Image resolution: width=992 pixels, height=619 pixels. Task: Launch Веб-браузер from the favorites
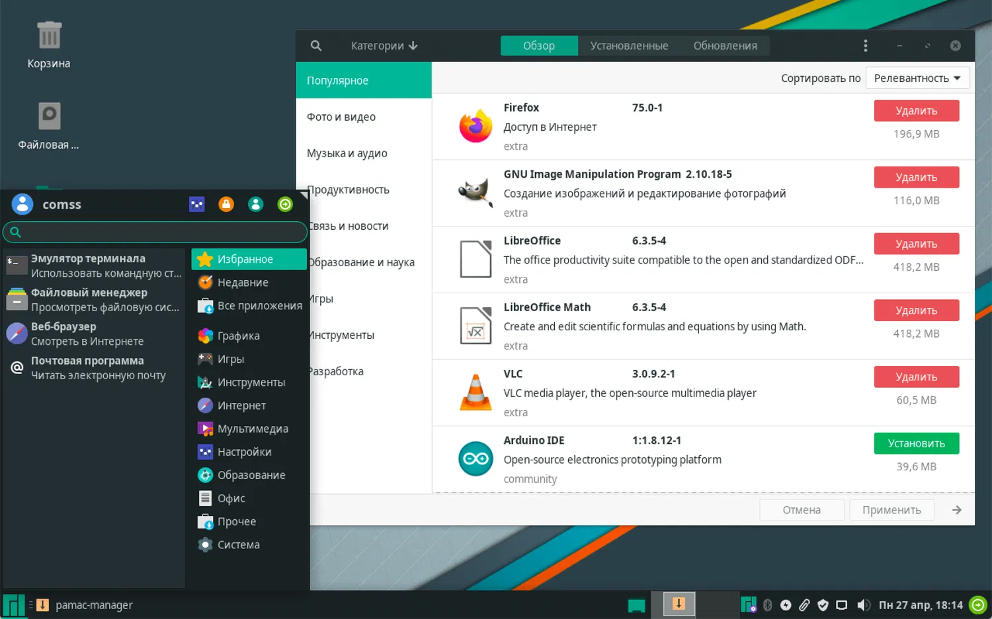95,334
